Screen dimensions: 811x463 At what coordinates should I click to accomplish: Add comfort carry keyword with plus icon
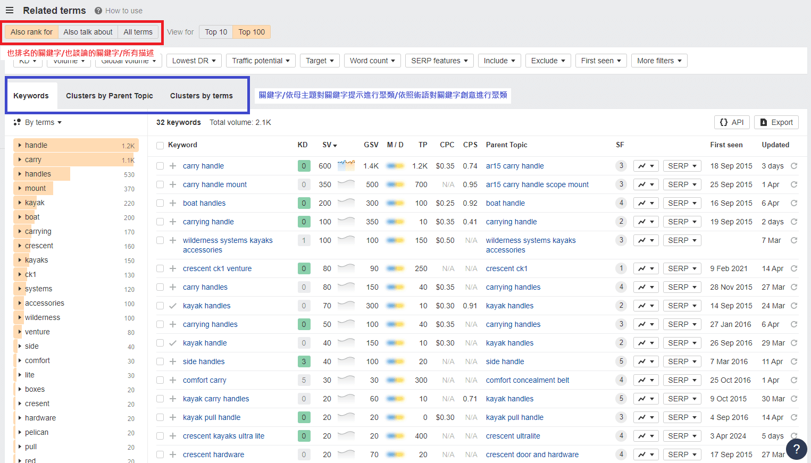(x=173, y=380)
